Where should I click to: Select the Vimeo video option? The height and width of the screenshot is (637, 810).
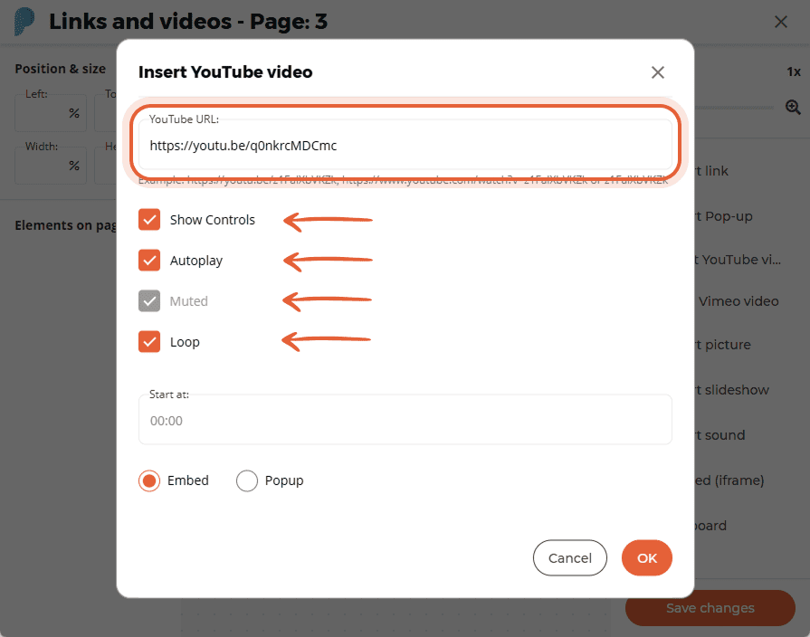coord(739,301)
